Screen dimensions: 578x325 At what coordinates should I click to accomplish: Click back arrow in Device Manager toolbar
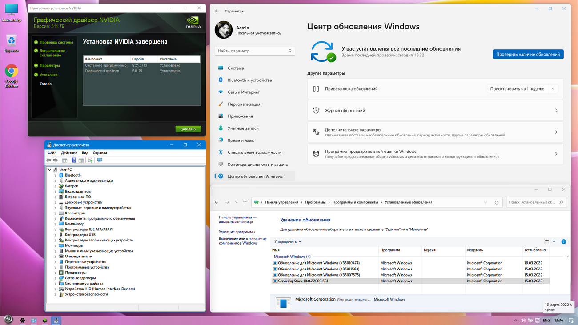pos(48,160)
